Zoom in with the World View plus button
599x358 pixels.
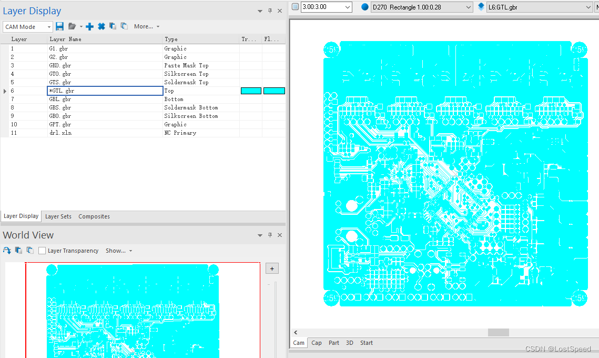pos(272,268)
